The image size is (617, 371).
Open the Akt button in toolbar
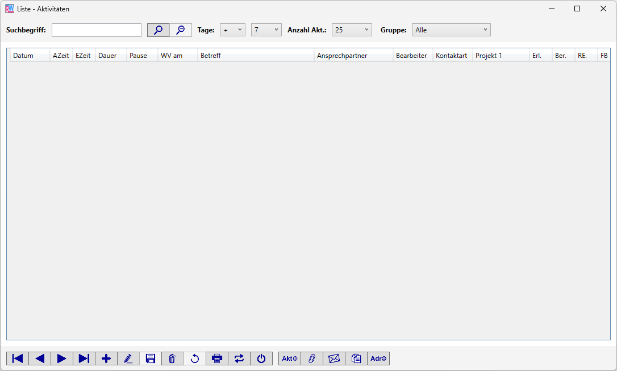[290, 359]
